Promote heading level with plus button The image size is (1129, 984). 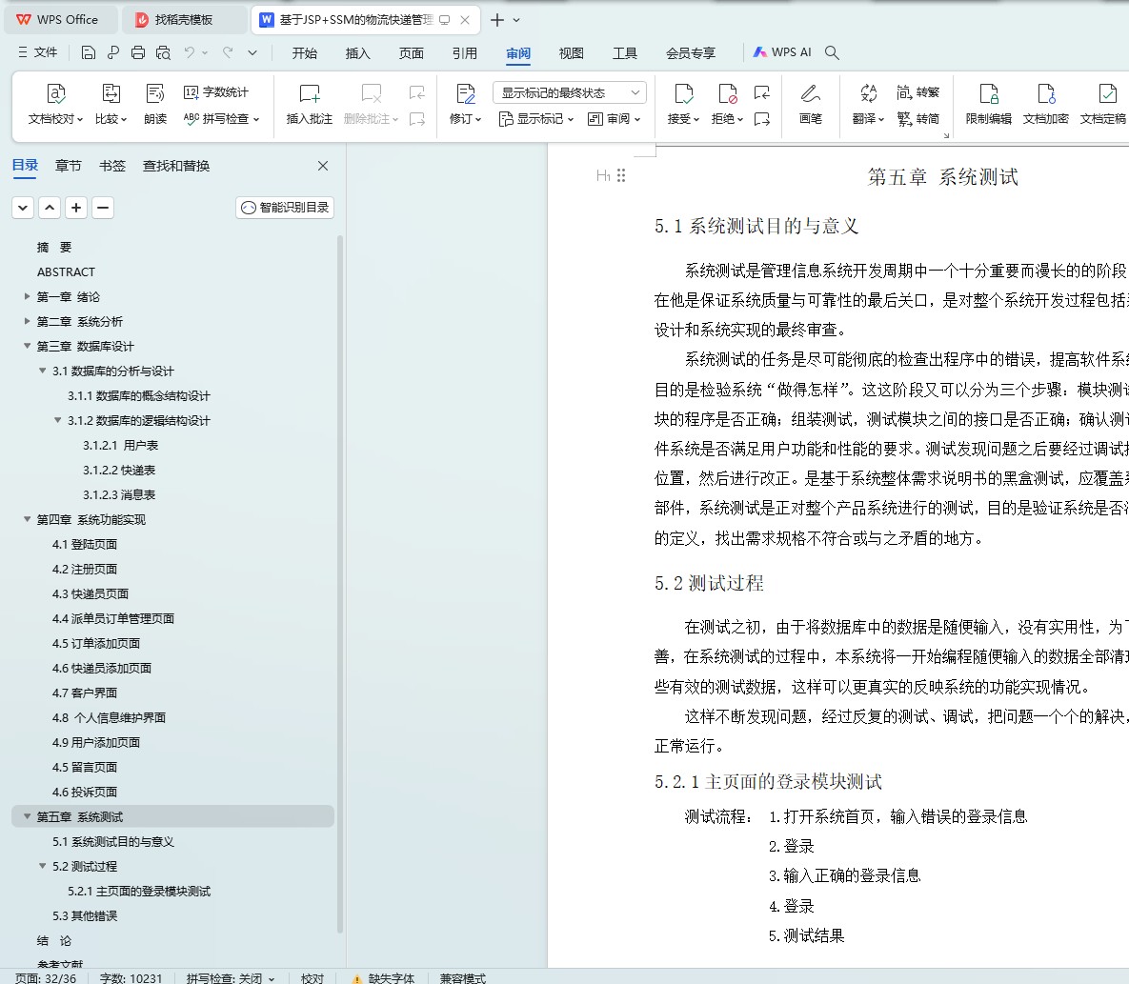pyautogui.click(x=76, y=208)
